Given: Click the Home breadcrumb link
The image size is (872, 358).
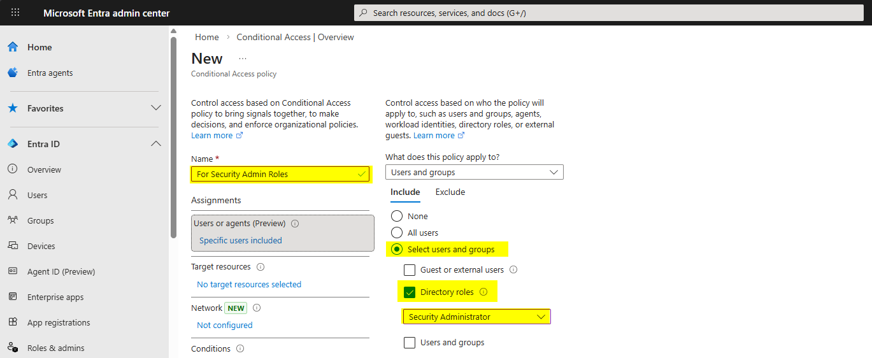Looking at the screenshot, I should click(x=207, y=37).
